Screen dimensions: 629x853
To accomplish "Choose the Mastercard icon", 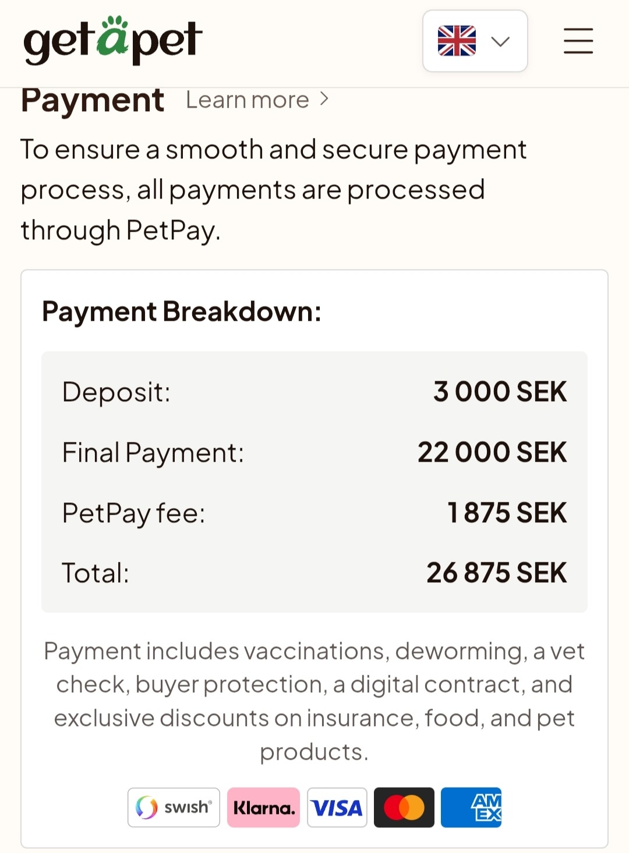I will click(404, 808).
